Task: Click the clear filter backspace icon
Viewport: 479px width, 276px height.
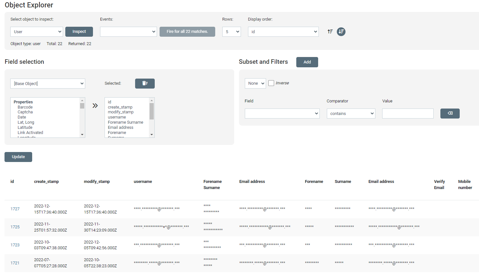Action: [450, 113]
